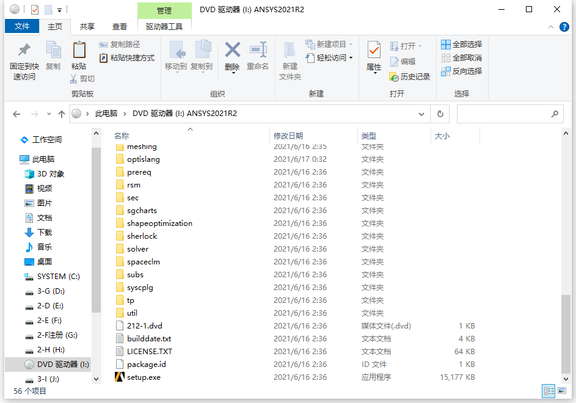Select the spaceclm folder
Viewport: 576px width, 403px height.
144,261
